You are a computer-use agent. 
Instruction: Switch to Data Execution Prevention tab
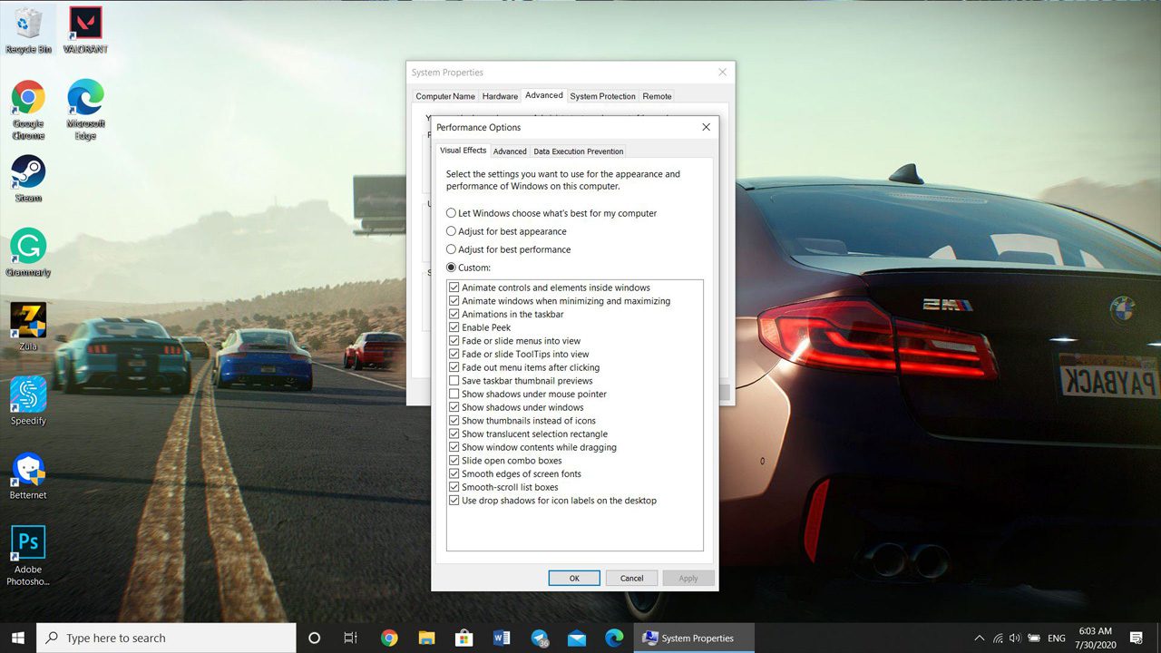578,151
